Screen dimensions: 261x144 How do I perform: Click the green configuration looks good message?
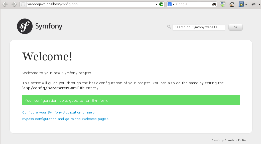(131, 100)
